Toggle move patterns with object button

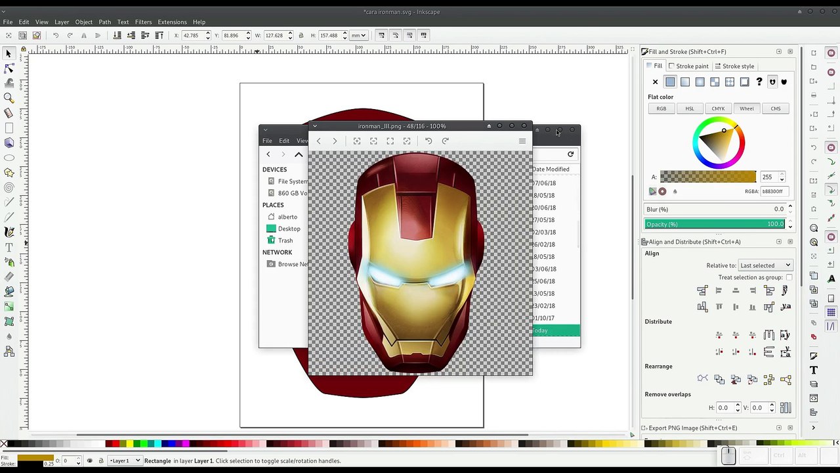click(x=423, y=35)
